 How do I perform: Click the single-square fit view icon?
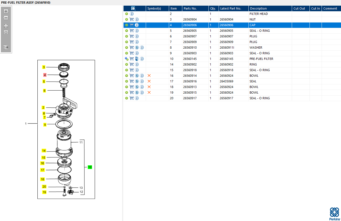pos(6,32)
